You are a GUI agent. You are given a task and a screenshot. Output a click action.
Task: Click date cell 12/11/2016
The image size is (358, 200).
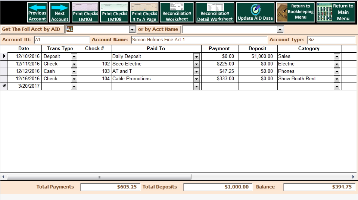[x=24, y=64]
